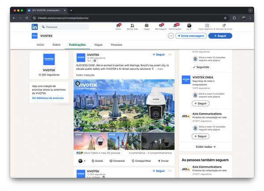Click the site info icon in the address bar

coord(34,18)
